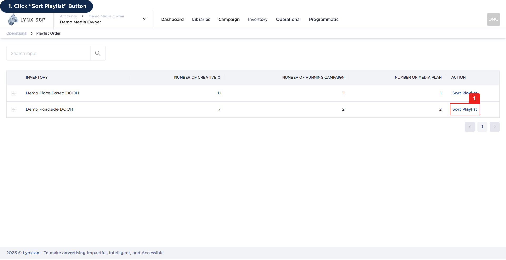Focus the Search input field

click(x=48, y=53)
